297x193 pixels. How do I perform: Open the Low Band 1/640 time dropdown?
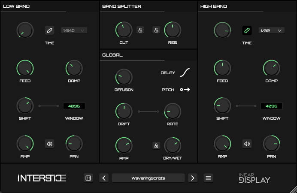(x=74, y=30)
